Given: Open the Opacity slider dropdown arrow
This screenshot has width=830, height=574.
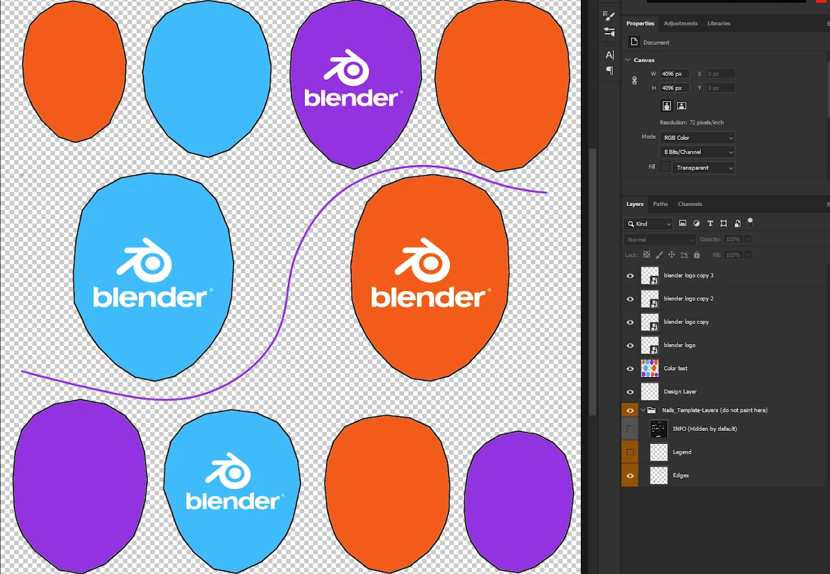Looking at the screenshot, I should point(748,240).
